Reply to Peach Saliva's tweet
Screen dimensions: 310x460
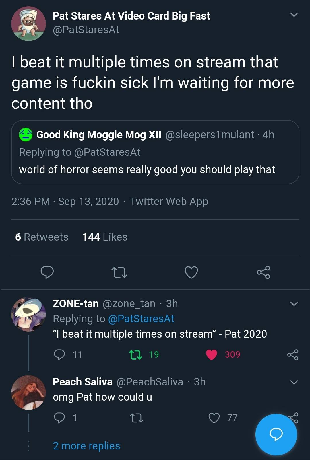click(x=59, y=418)
